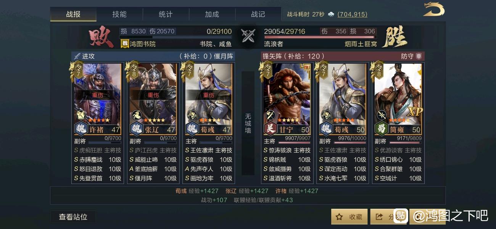Click the 蜀 faction badge on 简雍
The height and width of the screenshot is (229, 496).
click(381, 129)
